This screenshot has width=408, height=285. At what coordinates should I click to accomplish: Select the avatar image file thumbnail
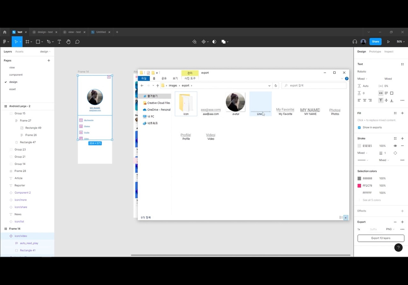236,102
